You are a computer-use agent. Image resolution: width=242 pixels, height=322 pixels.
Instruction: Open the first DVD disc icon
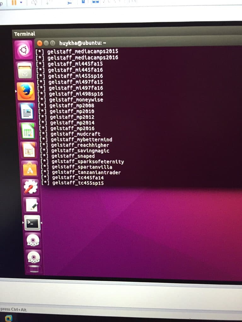[33, 240]
